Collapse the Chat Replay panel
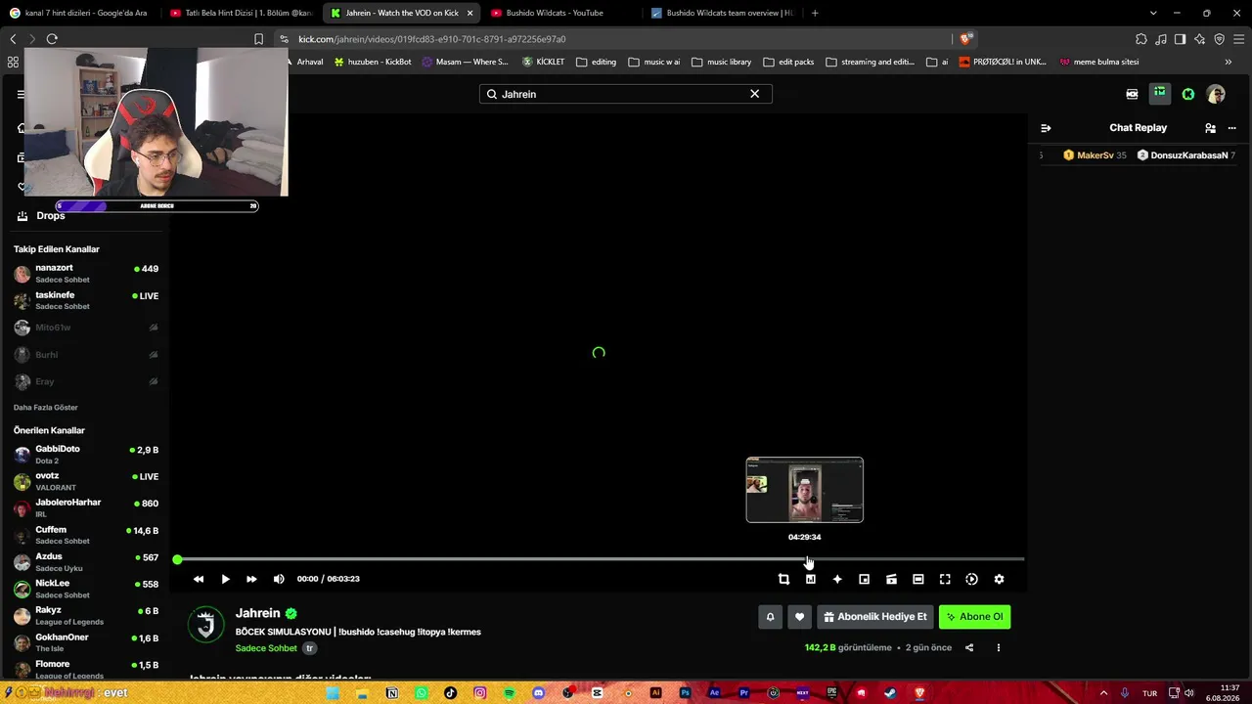Image resolution: width=1252 pixels, height=704 pixels. (x=1046, y=128)
